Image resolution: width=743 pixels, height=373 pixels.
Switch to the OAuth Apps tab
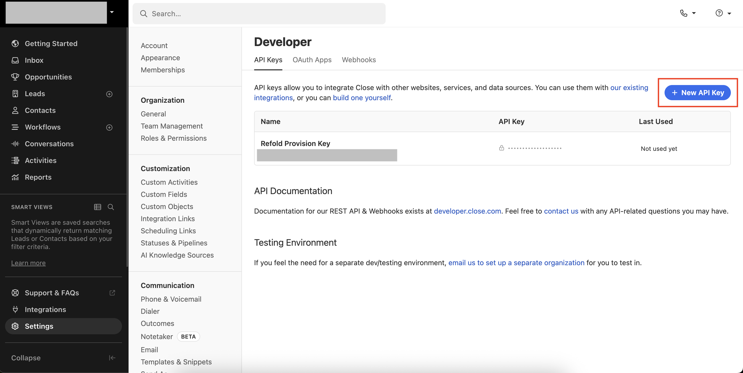click(x=312, y=60)
